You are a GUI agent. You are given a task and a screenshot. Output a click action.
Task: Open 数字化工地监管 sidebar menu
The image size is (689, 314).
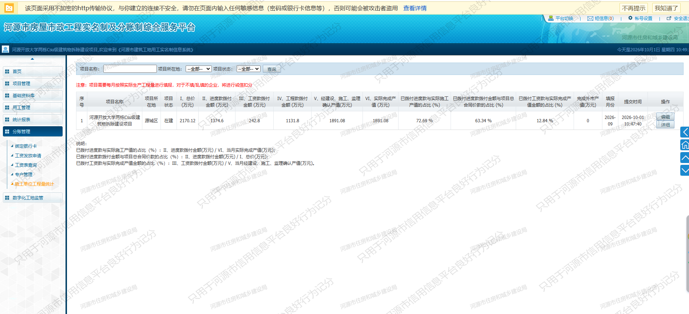tap(33, 198)
